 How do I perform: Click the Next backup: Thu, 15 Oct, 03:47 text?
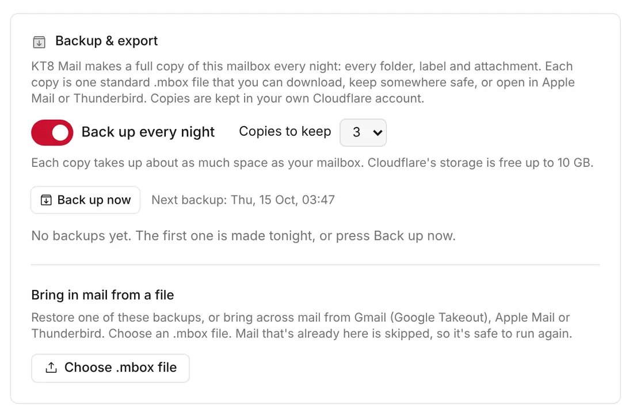coord(243,200)
